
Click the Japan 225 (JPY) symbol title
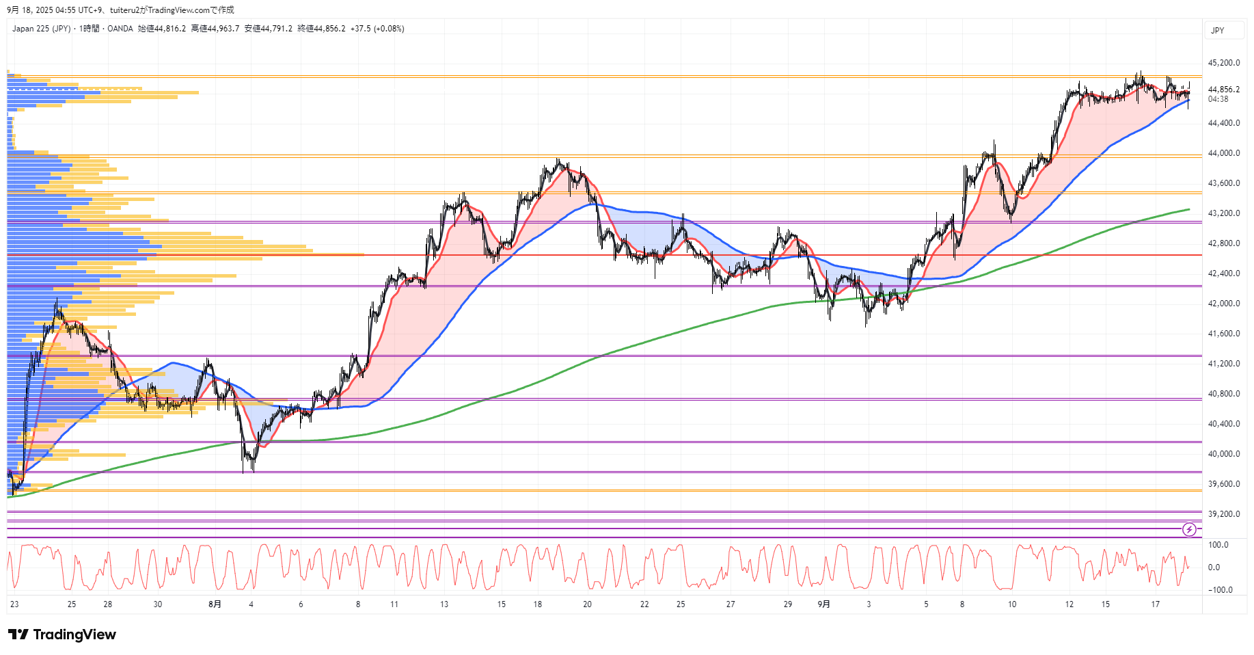tap(41, 29)
